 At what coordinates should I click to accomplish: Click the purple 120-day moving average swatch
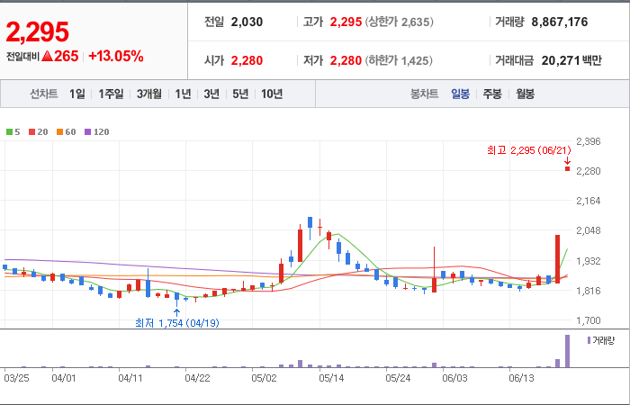coord(88,131)
